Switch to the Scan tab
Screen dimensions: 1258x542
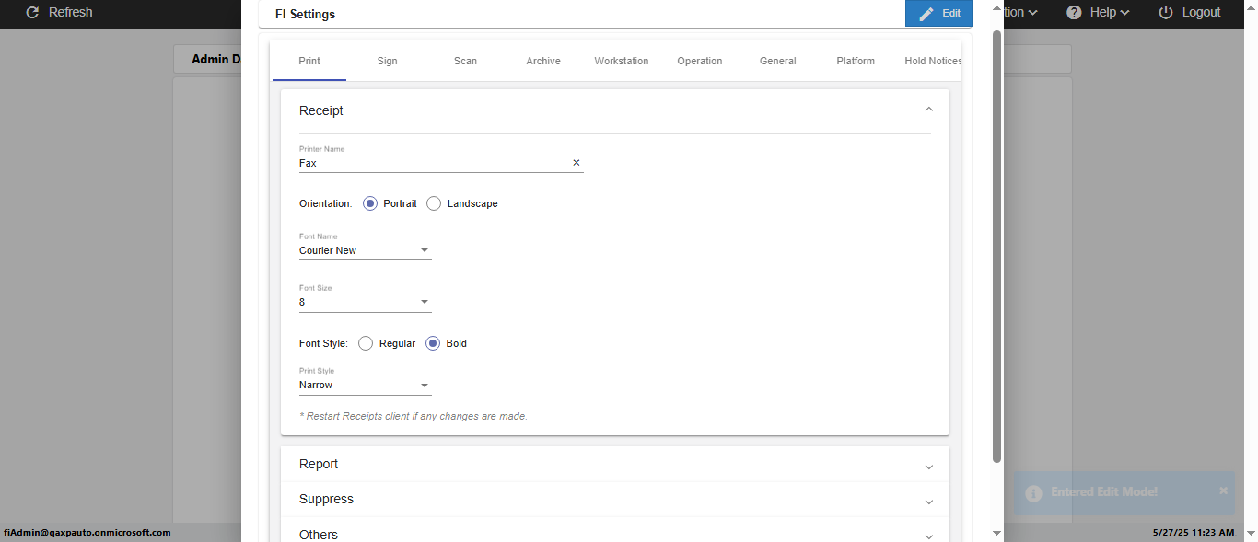[465, 61]
